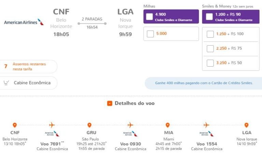Click the Cartão de Crédito Smiles banner

coord(203,83)
